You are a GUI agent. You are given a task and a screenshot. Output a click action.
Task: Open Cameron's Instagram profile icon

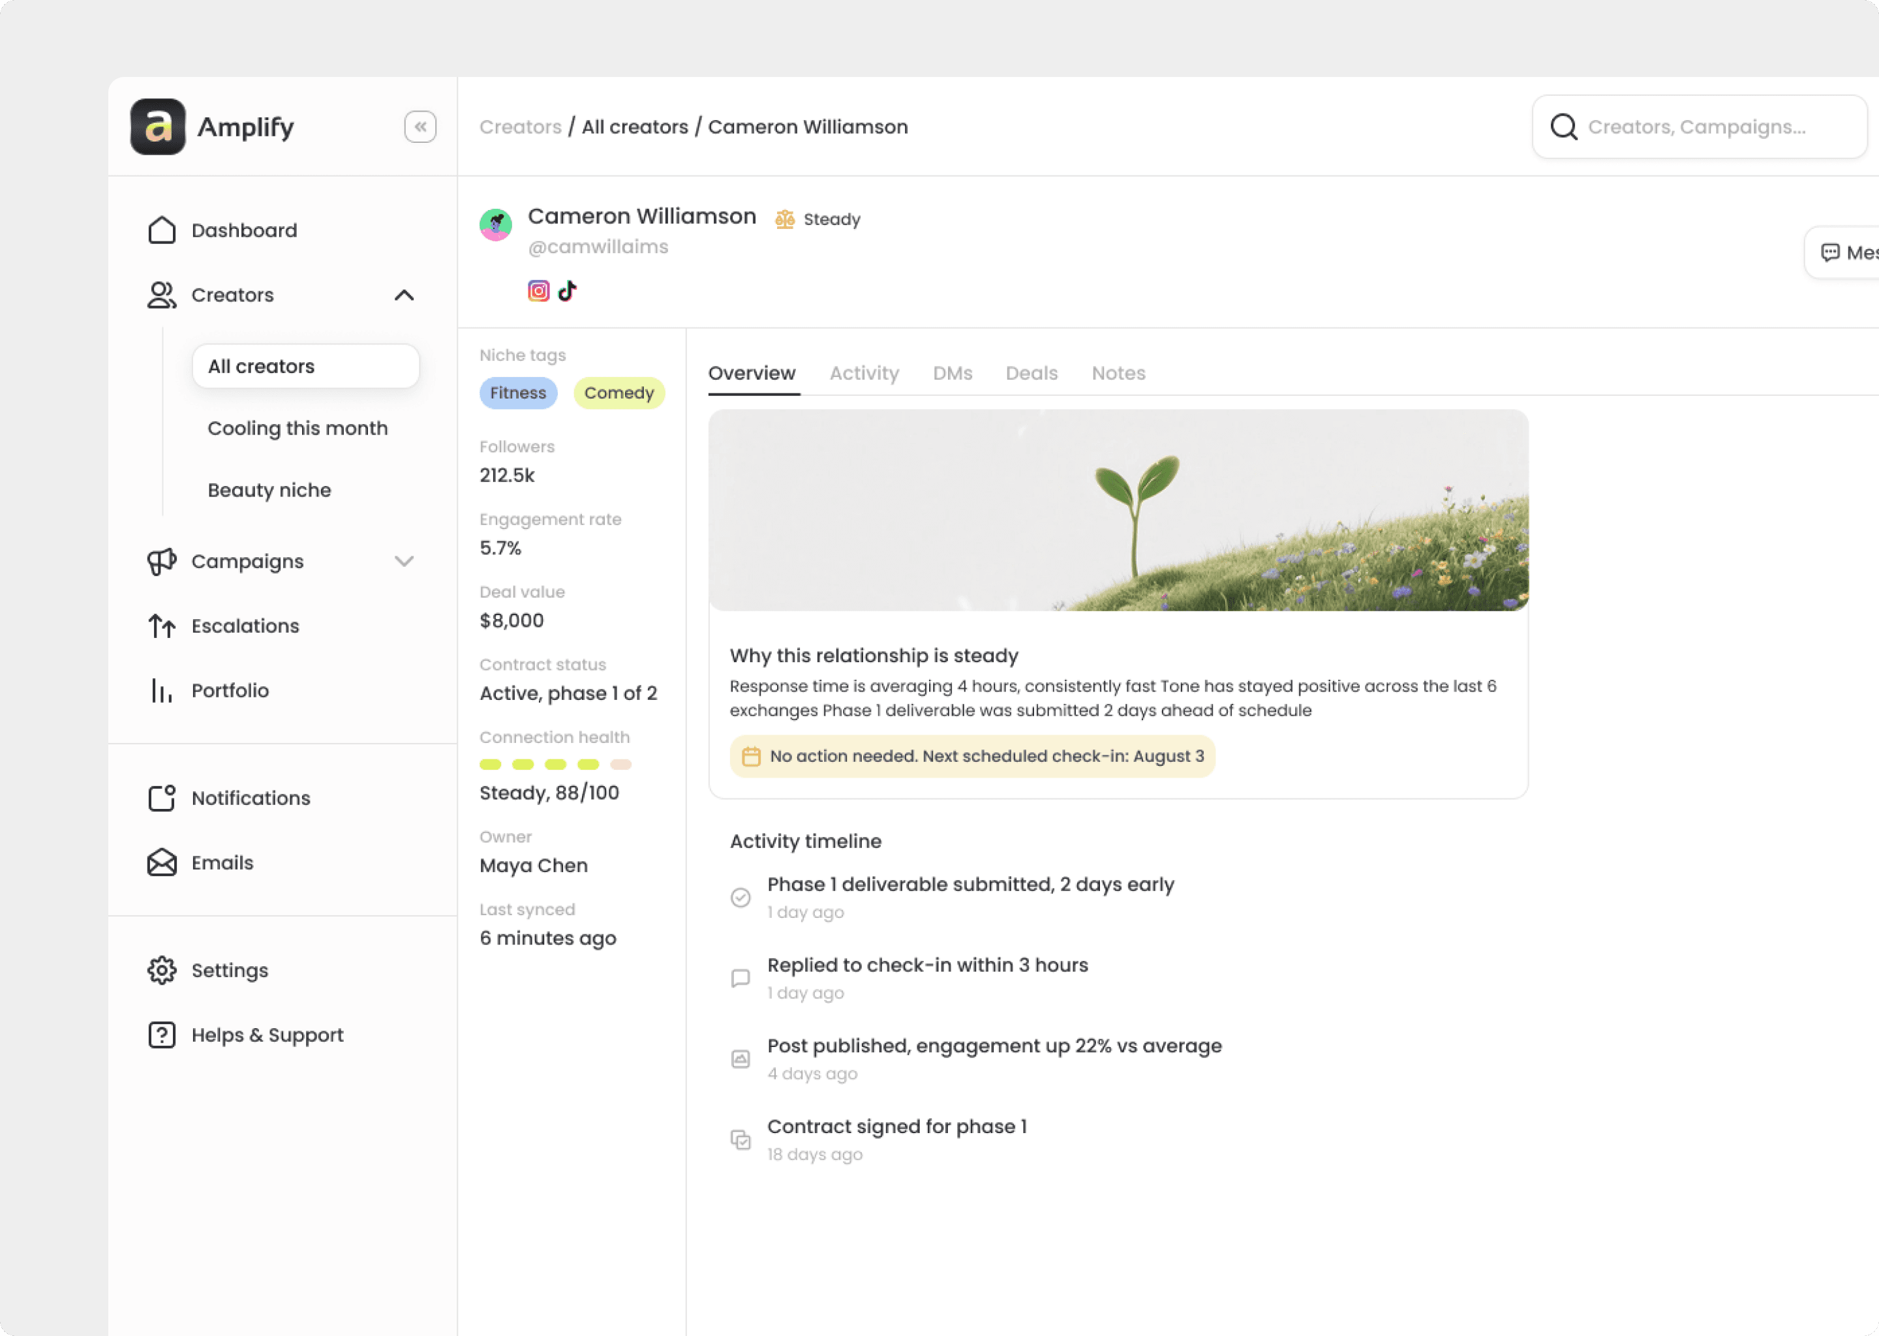(x=539, y=291)
